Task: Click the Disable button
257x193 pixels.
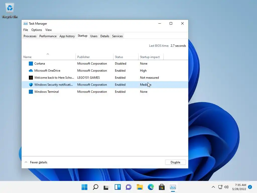Action: 175,162
